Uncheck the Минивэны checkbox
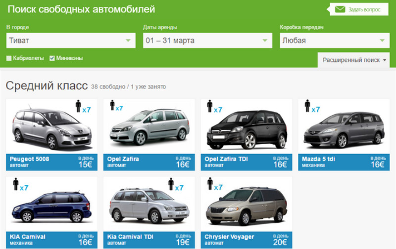The image size is (396, 249). tap(52, 58)
